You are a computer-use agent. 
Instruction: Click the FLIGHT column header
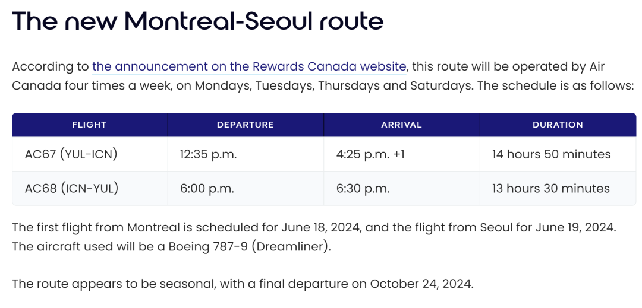click(x=89, y=125)
